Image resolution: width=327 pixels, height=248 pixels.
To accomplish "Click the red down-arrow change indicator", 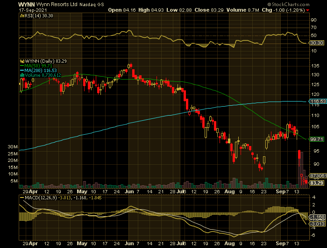I will 307,10.
